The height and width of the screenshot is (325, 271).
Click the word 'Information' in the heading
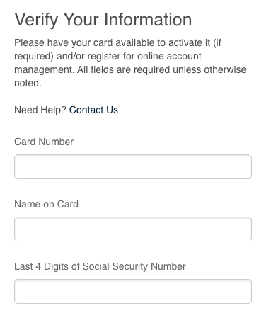148,19
